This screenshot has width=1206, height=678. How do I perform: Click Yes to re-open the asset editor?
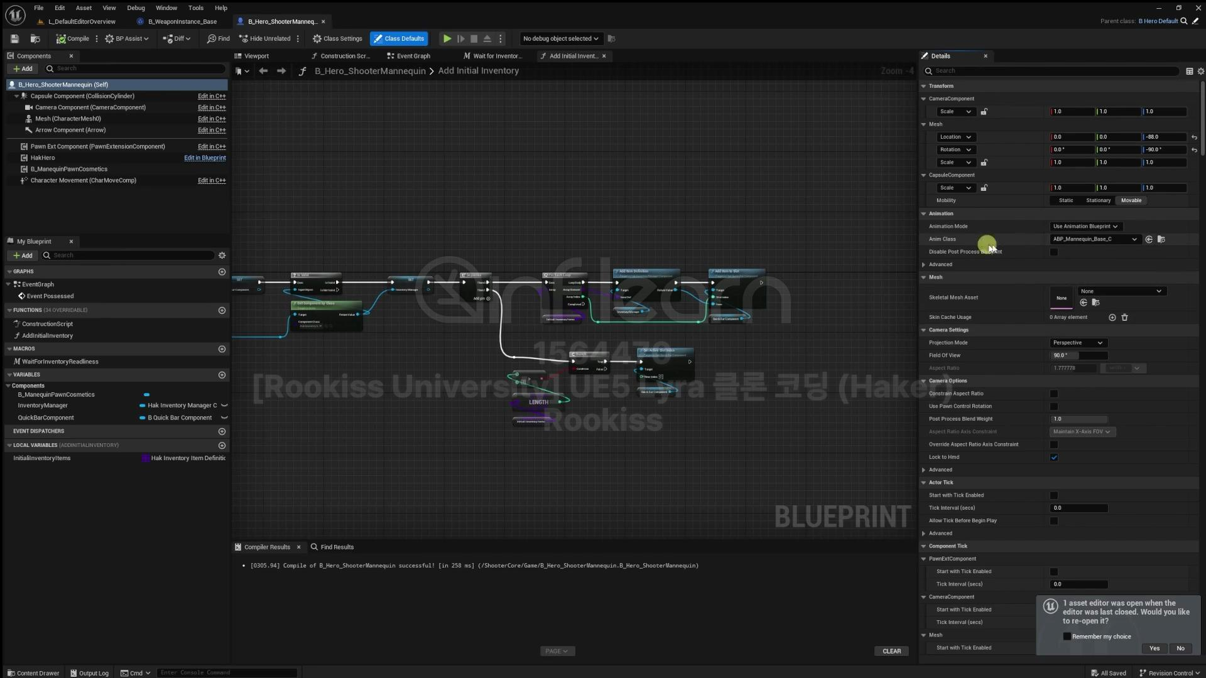click(x=1154, y=648)
